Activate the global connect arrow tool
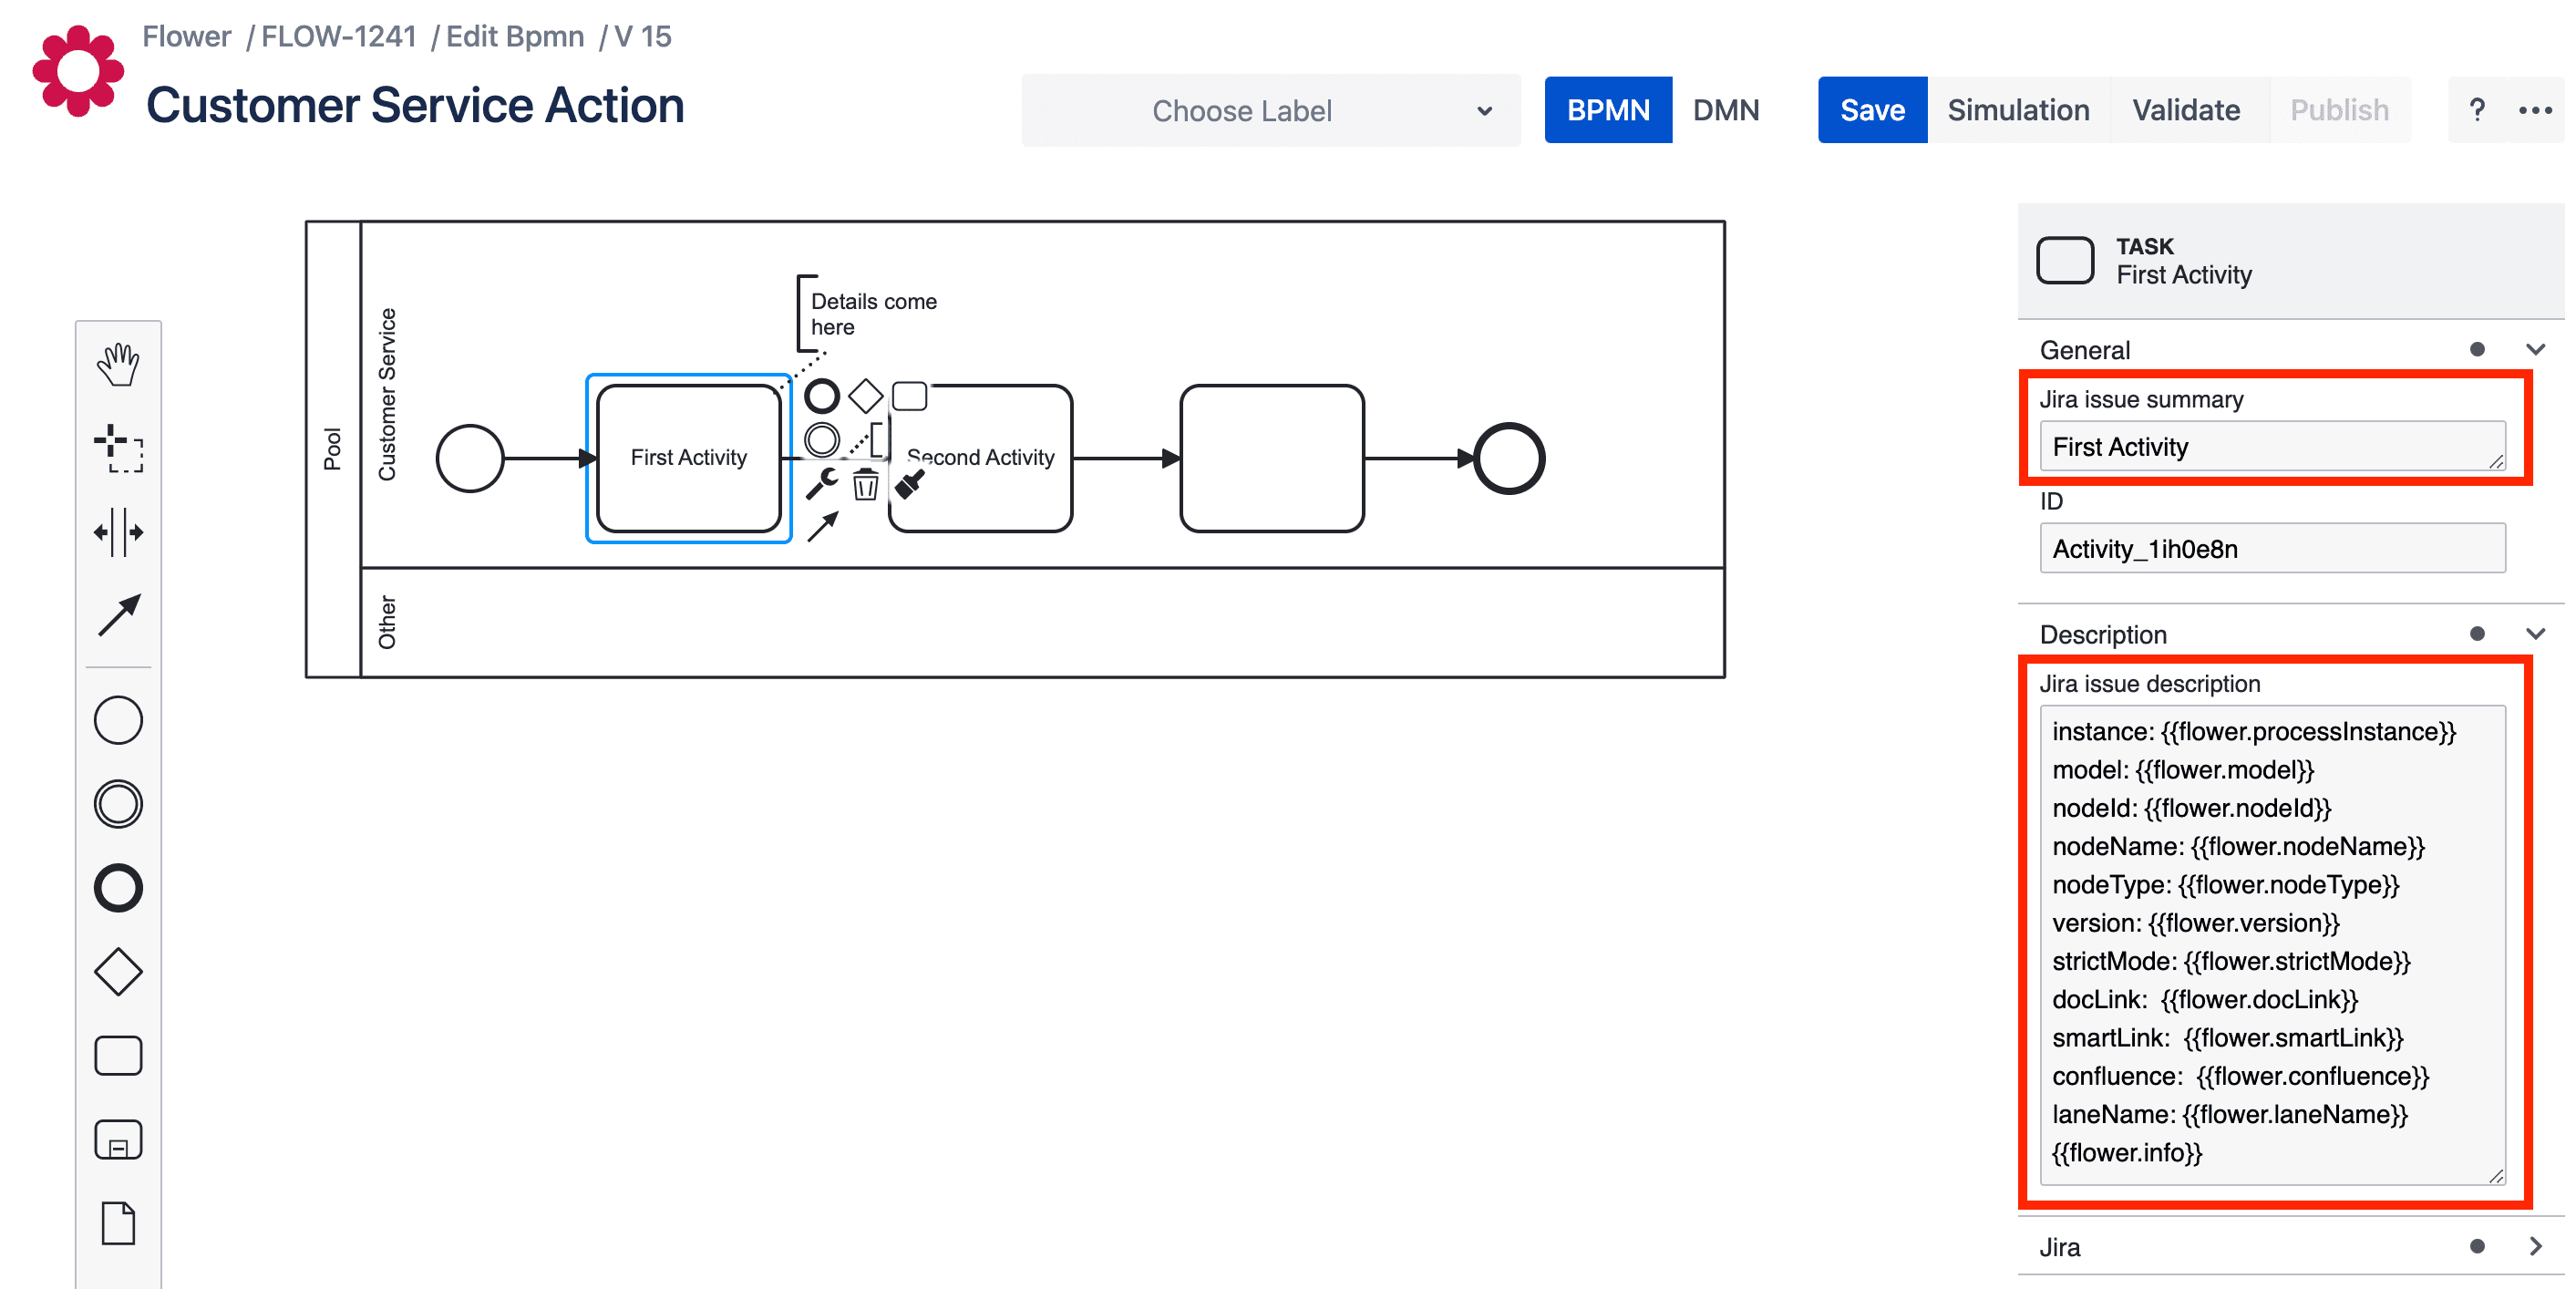The height and width of the screenshot is (1289, 2576). tap(118, 615)
